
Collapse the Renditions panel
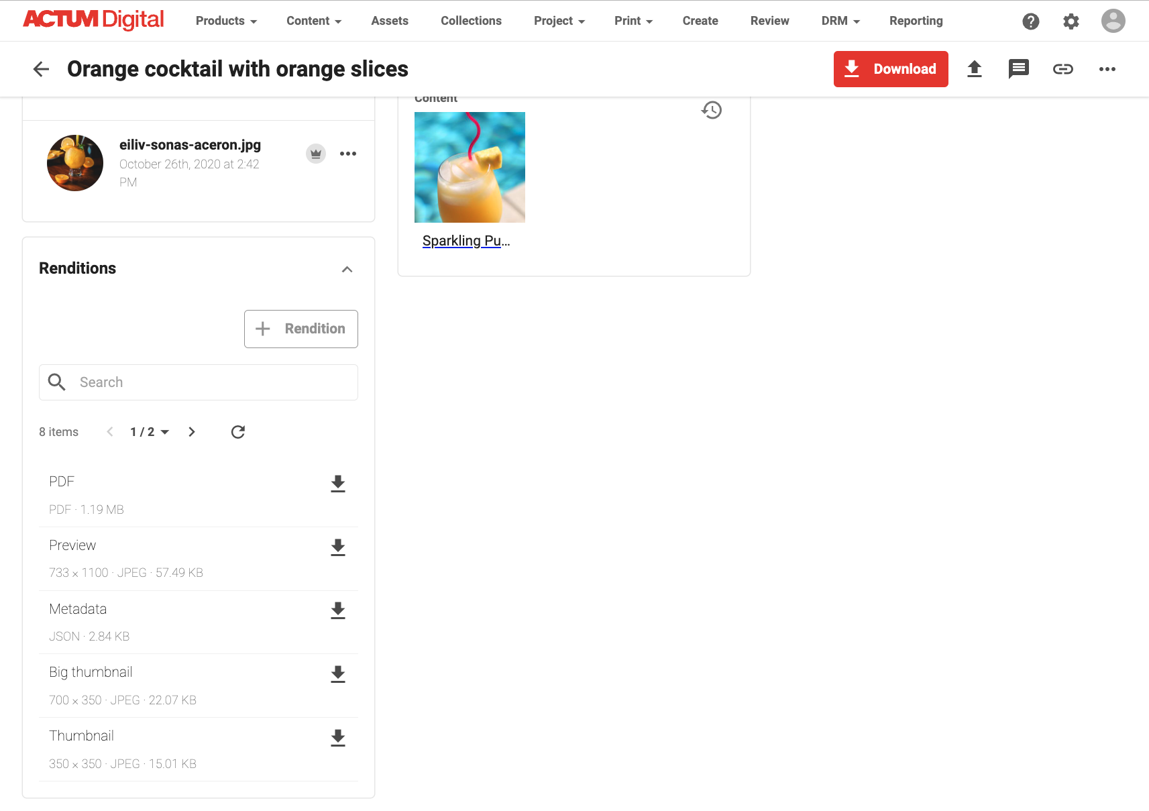point(347,269)
